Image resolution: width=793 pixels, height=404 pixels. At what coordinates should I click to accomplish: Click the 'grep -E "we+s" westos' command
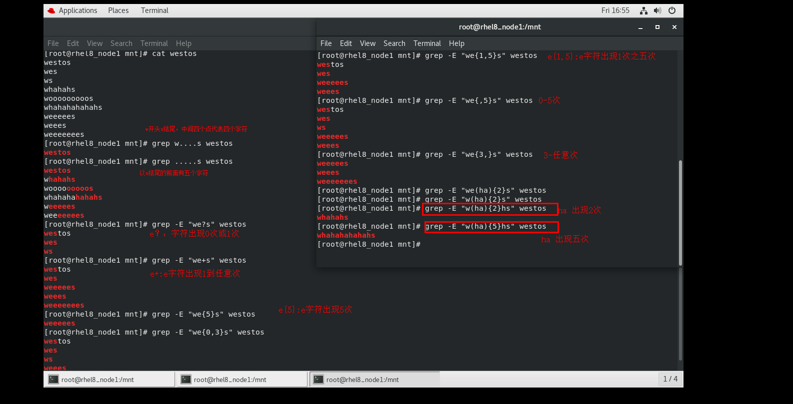coord(199,260)
